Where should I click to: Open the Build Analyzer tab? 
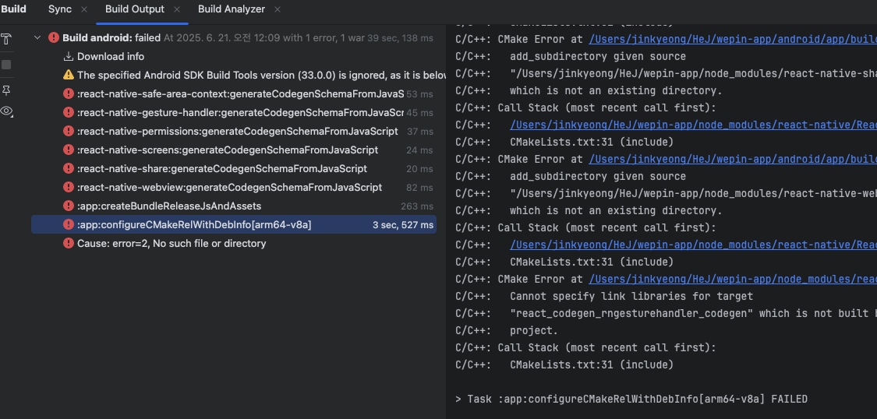231,9
